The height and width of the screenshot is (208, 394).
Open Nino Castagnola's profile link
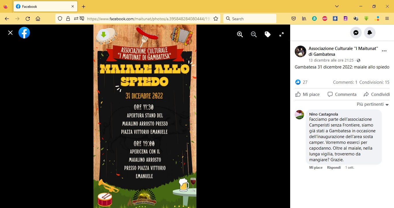pyautogui.click(x=324, y=114)
